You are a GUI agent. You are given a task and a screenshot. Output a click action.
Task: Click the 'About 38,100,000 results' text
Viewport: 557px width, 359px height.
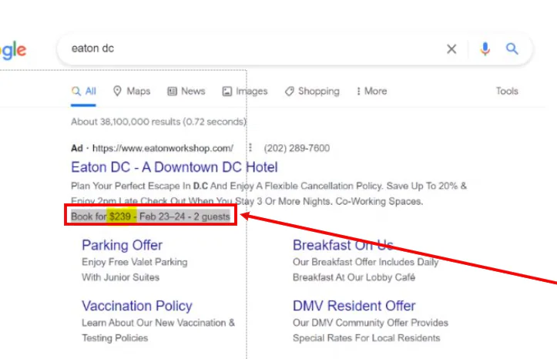coord(159,122)
